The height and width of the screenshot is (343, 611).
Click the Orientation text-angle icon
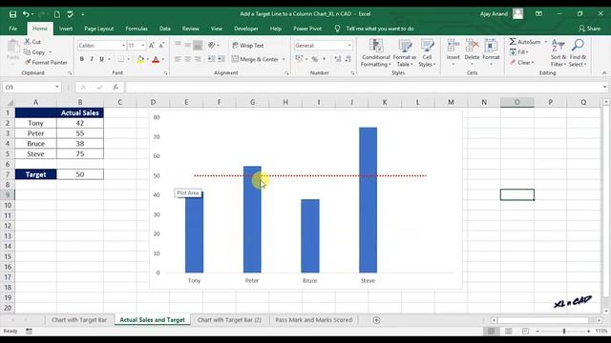point(212,45)
